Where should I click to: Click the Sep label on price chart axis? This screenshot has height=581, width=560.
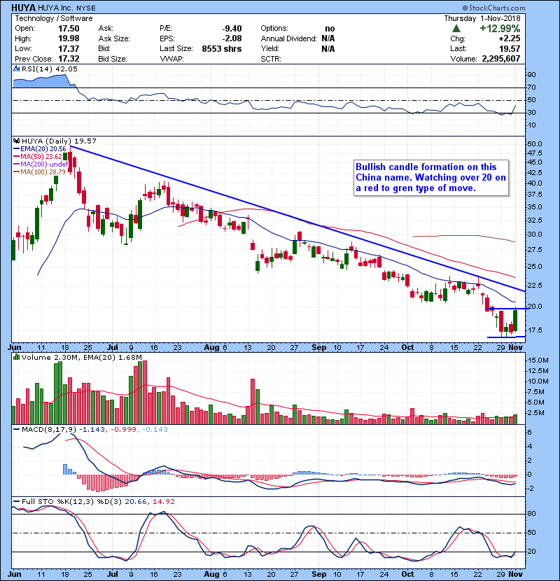[319, 348]
